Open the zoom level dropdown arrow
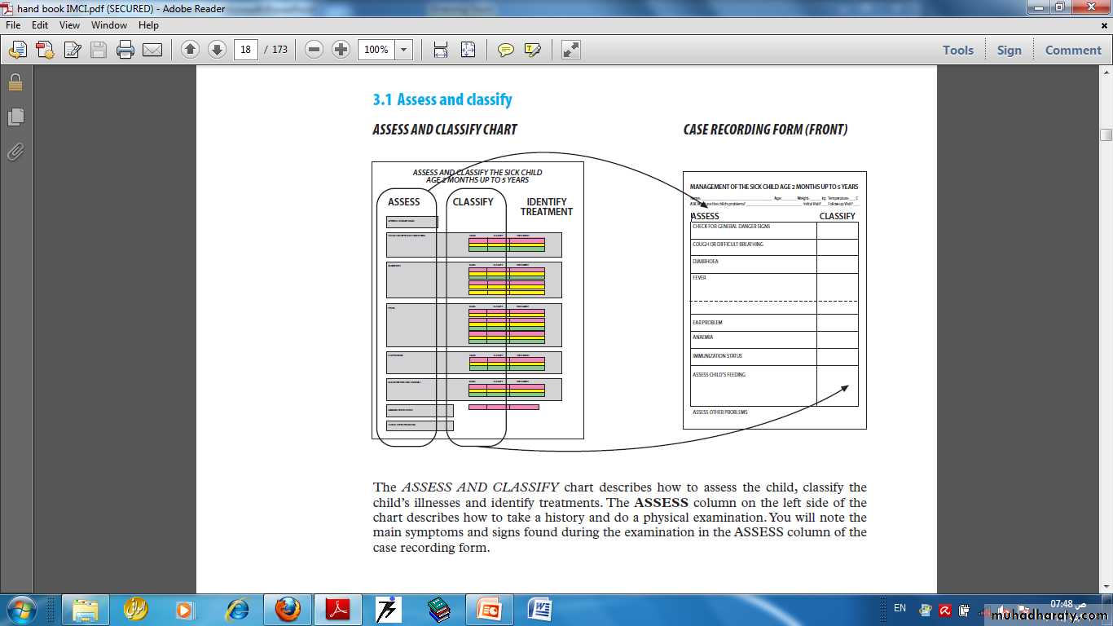1113x626 pixels. 403,50
